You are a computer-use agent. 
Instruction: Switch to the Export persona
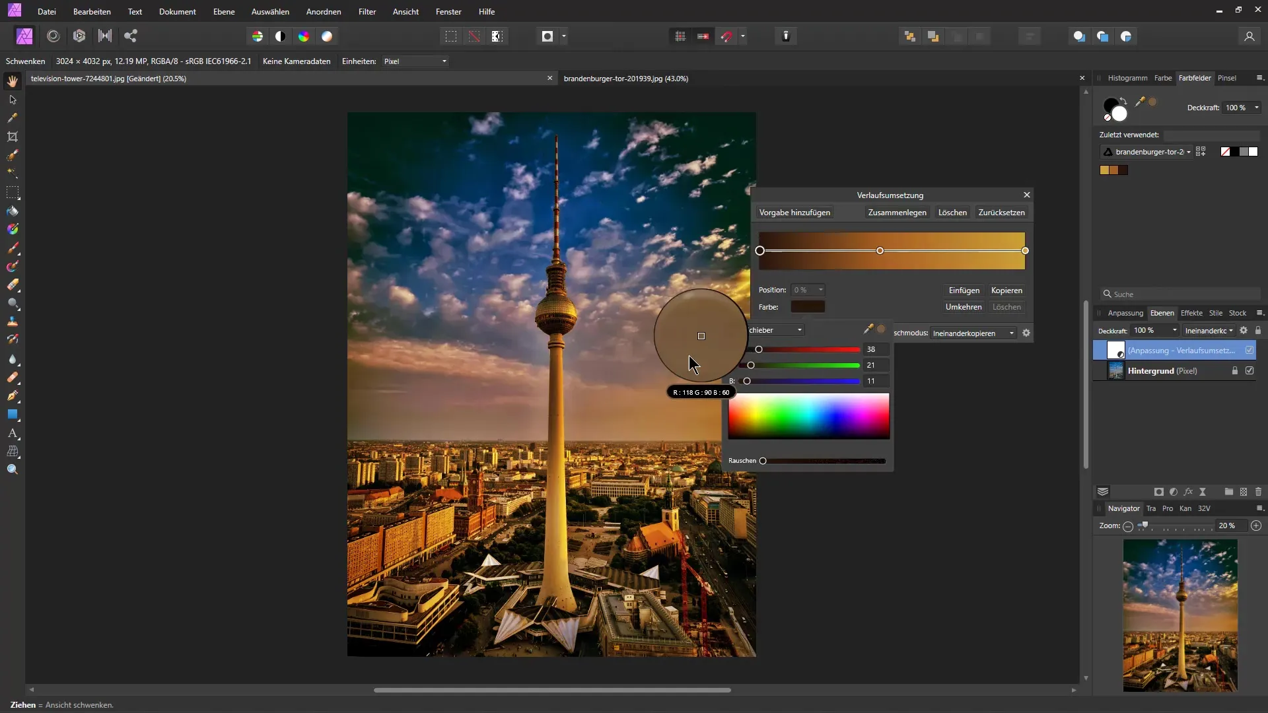click(x=131, y=36)
